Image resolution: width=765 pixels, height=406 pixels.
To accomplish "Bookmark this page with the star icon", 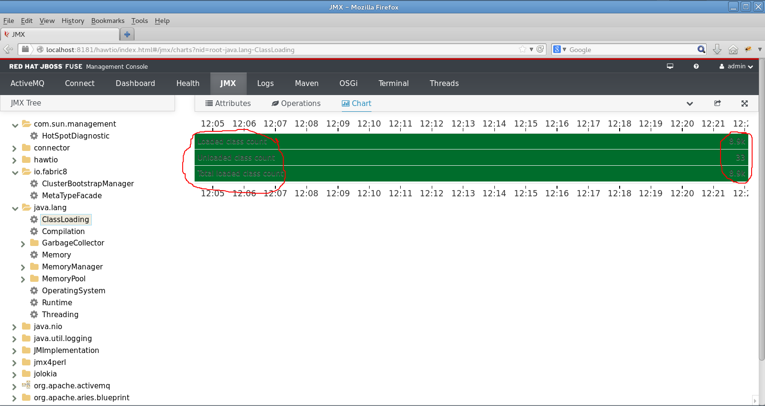I will click(523, 49).
